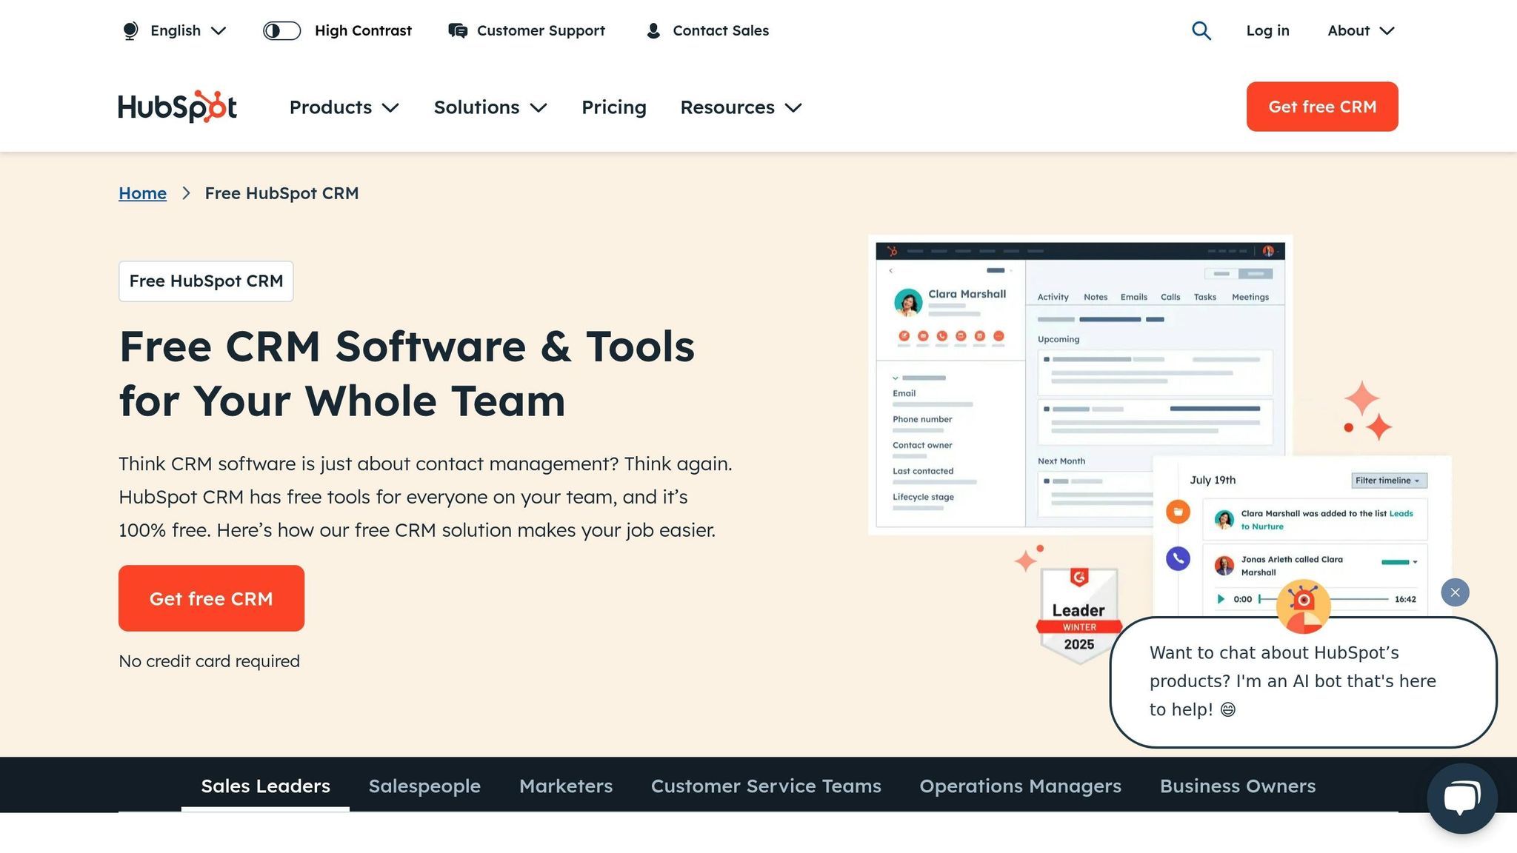Toggle High Contrast mode
Viewport: 1517px width, 853px height.
point(281,30)
